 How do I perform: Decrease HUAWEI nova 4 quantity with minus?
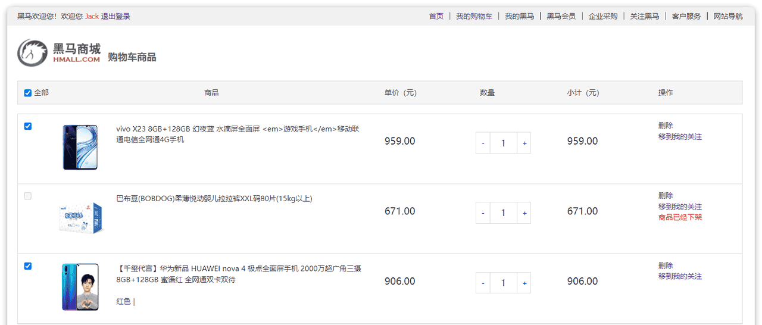(x=483, y=283)
